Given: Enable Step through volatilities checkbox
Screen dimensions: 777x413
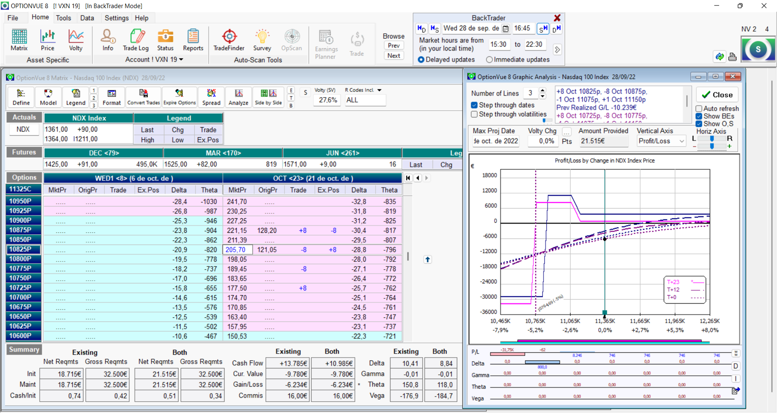Looking at the screenshot, I should click(x=474, y=114).
